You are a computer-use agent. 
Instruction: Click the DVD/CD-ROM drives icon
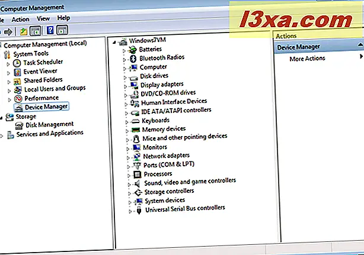click(134, 94)
